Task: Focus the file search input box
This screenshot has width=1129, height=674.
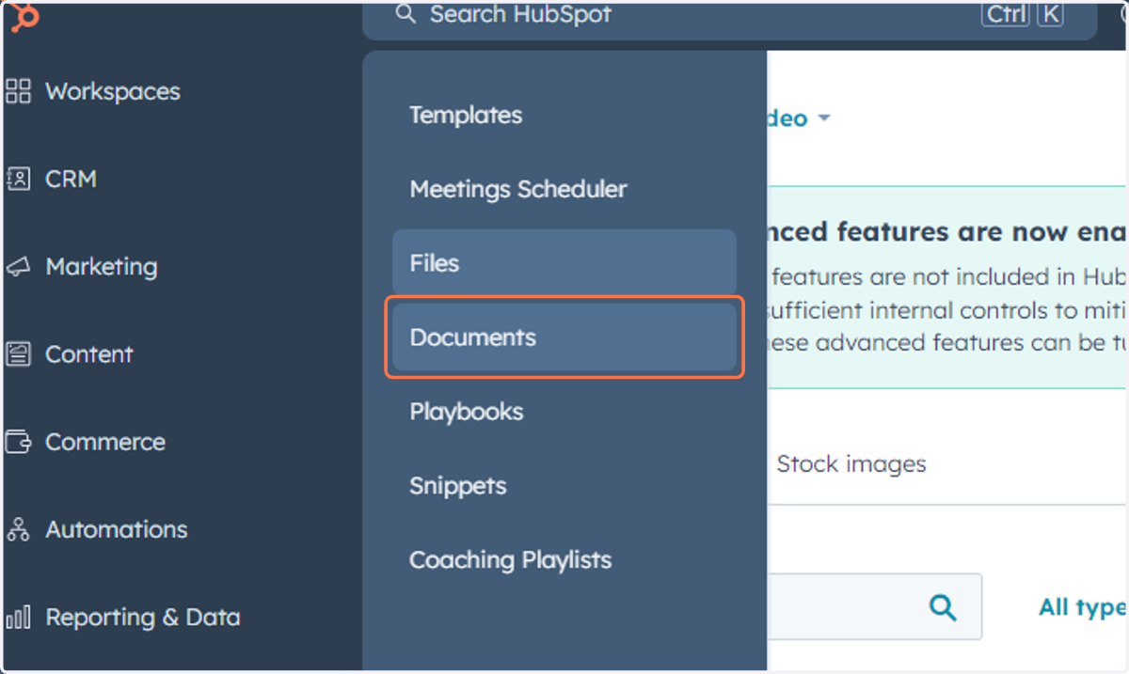Action: pos(875,606)
